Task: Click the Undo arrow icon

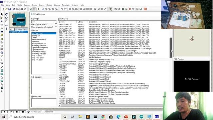Action: pyautogui.click(x=62, y=9)
